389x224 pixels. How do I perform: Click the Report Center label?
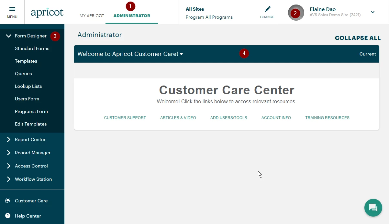pos(30,139)
